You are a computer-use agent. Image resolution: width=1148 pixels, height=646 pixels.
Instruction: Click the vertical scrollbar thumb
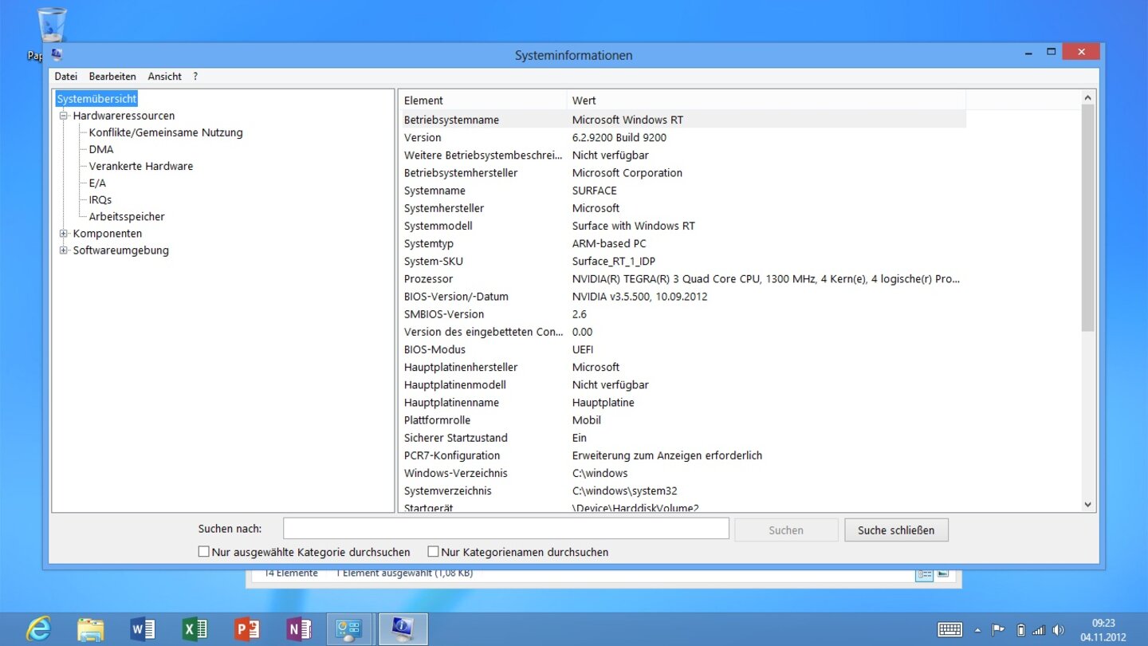point(1088,218)
